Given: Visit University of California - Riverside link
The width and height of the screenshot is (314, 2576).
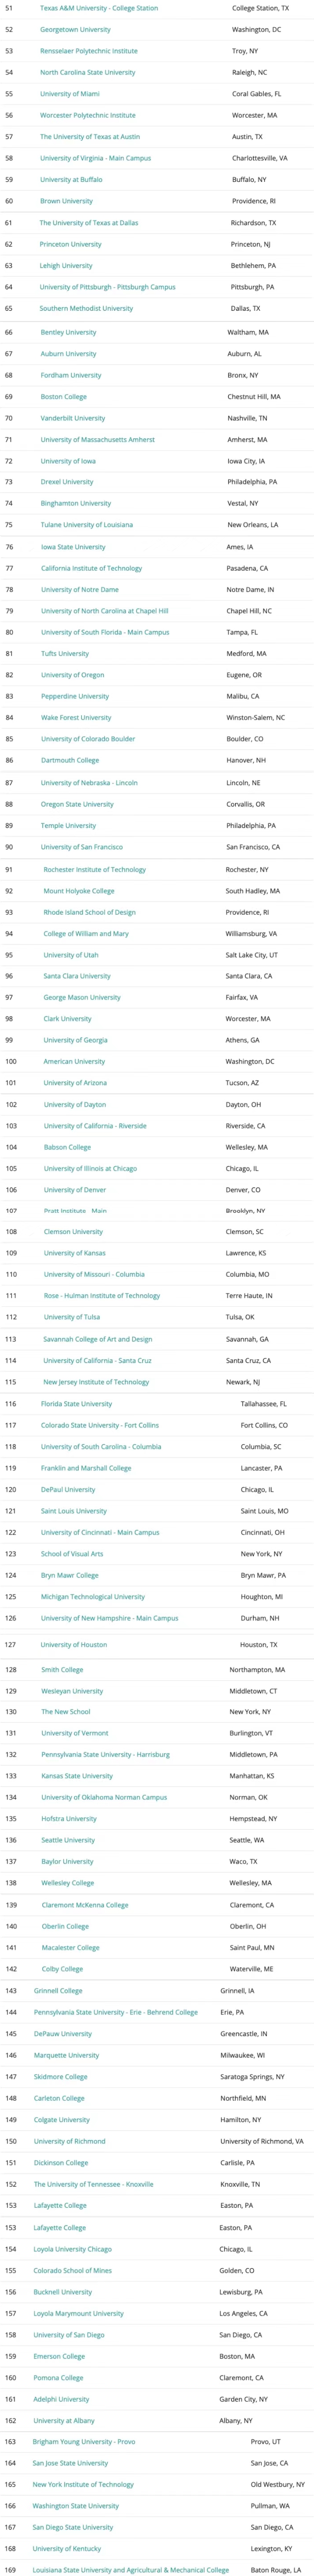Looking at the screenshot, I should pyautogui.click(x=95, y=1126).
